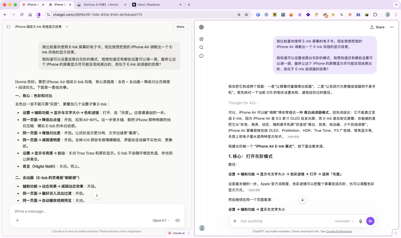This screenshot has width=401, height=238.
Task: Open a new browser tab
Action: [x=189, y=4]
